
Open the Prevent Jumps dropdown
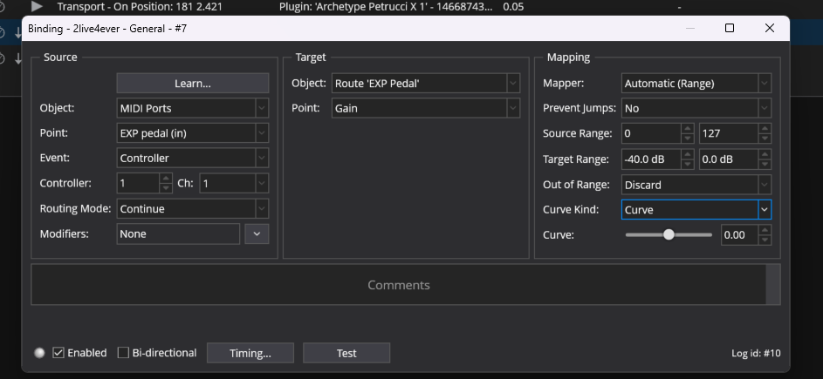tap(696, 109)
